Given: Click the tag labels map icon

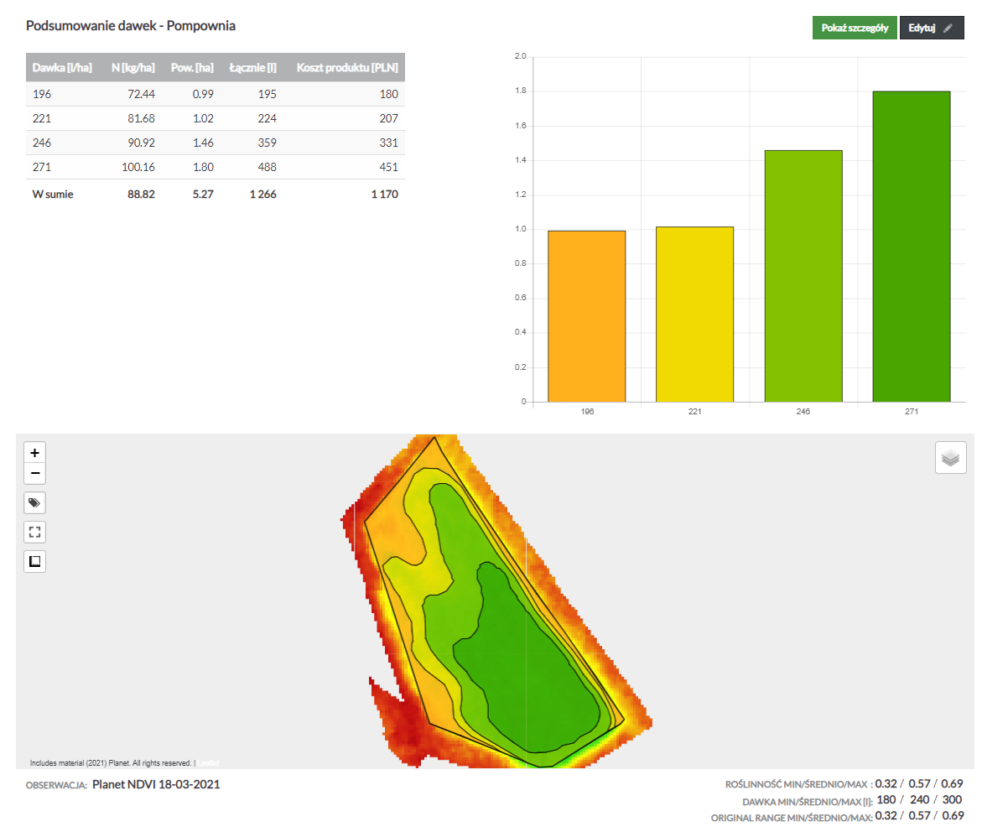Looking at the screenshot, I should [x=34, y=503].
